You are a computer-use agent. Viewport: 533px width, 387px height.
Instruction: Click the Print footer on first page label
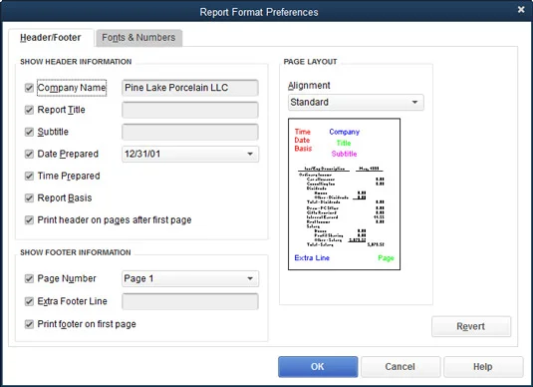pyautogui.click(x=87, y=324)
